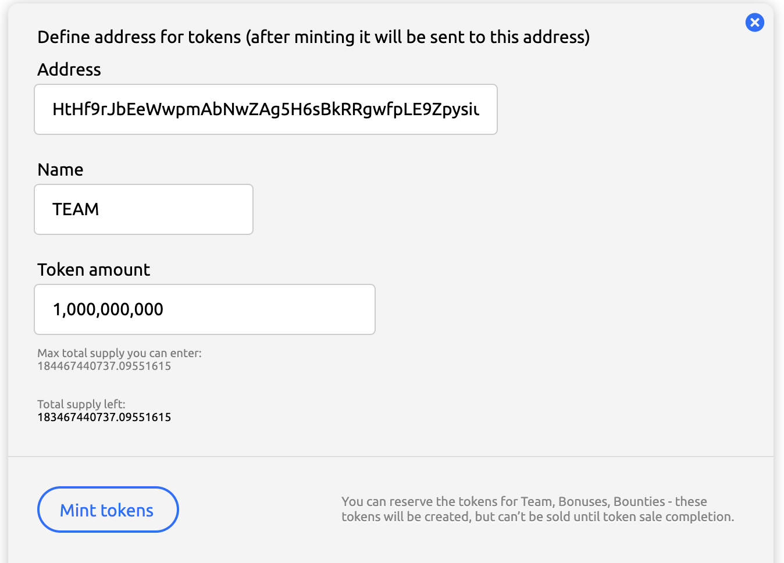The height and width of the screenshot is (563, 784).
Task: Click the horizontal divider above Mint tokens
Action: [391, 457]
